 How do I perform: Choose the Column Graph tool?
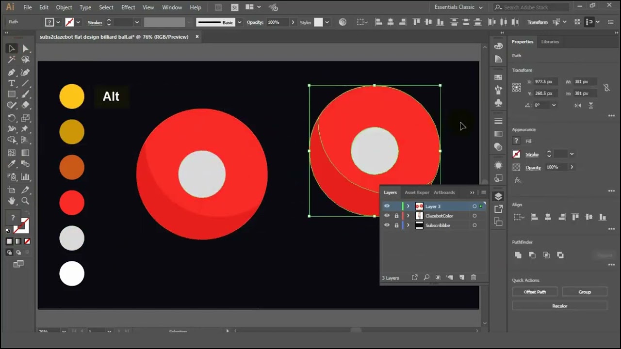click(x=26, y=177)
